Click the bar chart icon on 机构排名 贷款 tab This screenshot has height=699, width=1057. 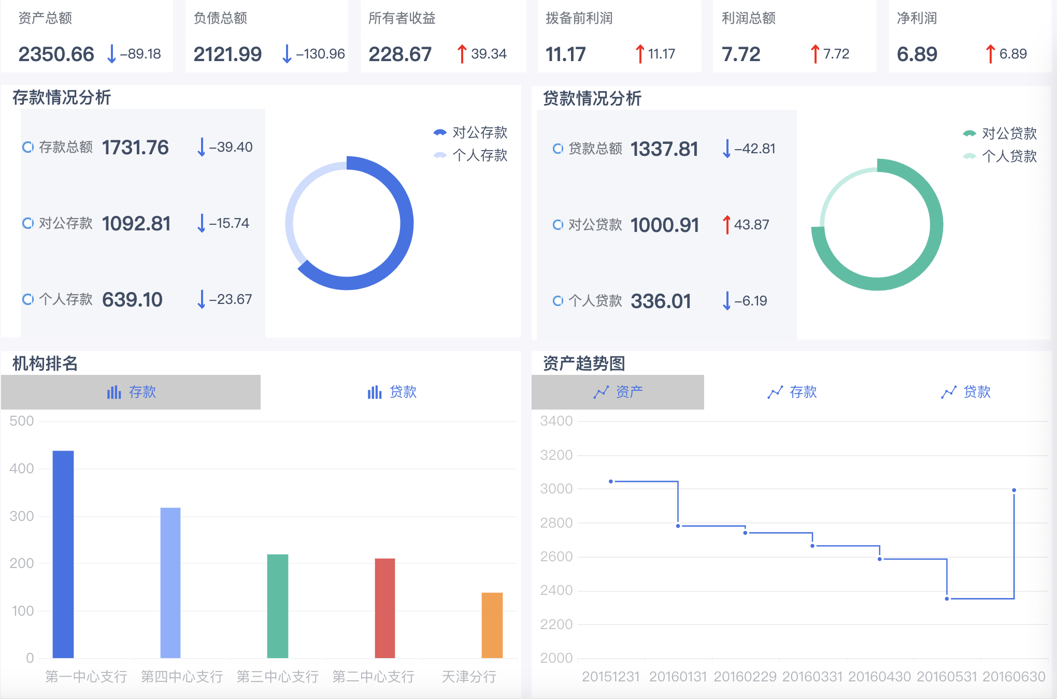tap(375, 392)
